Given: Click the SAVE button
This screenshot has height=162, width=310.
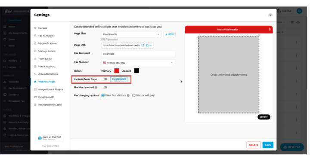Looking at the screenshot, I should pos(268,145).
